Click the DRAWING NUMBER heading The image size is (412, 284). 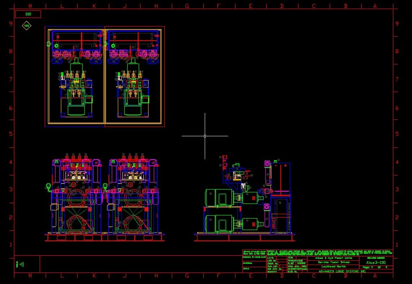click(x=376, y=258)
